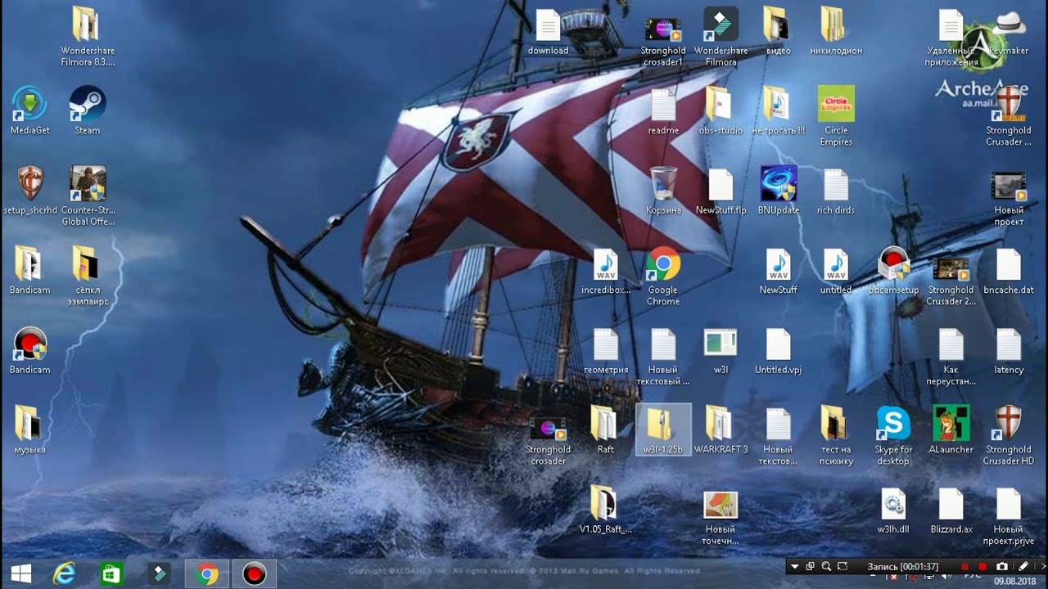Select the rich dirds file
The height and width of the screenshot is (589, 1048).
836,191
